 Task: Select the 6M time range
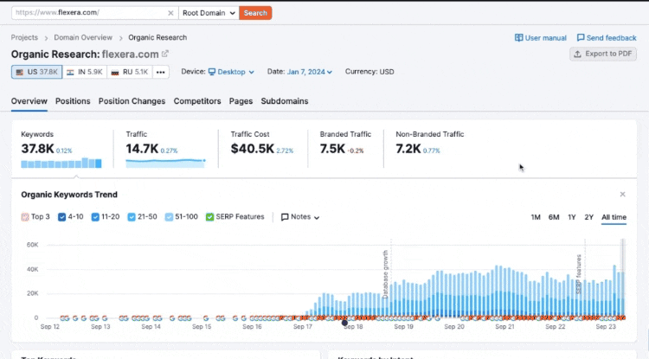tap(554, 217)
